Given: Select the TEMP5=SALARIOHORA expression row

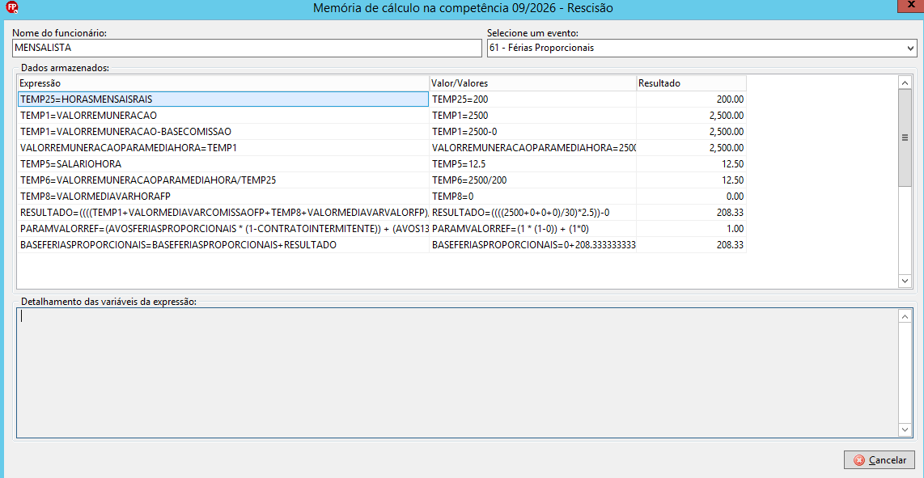Looking at the screenshot, I should (x=223, y=164).
